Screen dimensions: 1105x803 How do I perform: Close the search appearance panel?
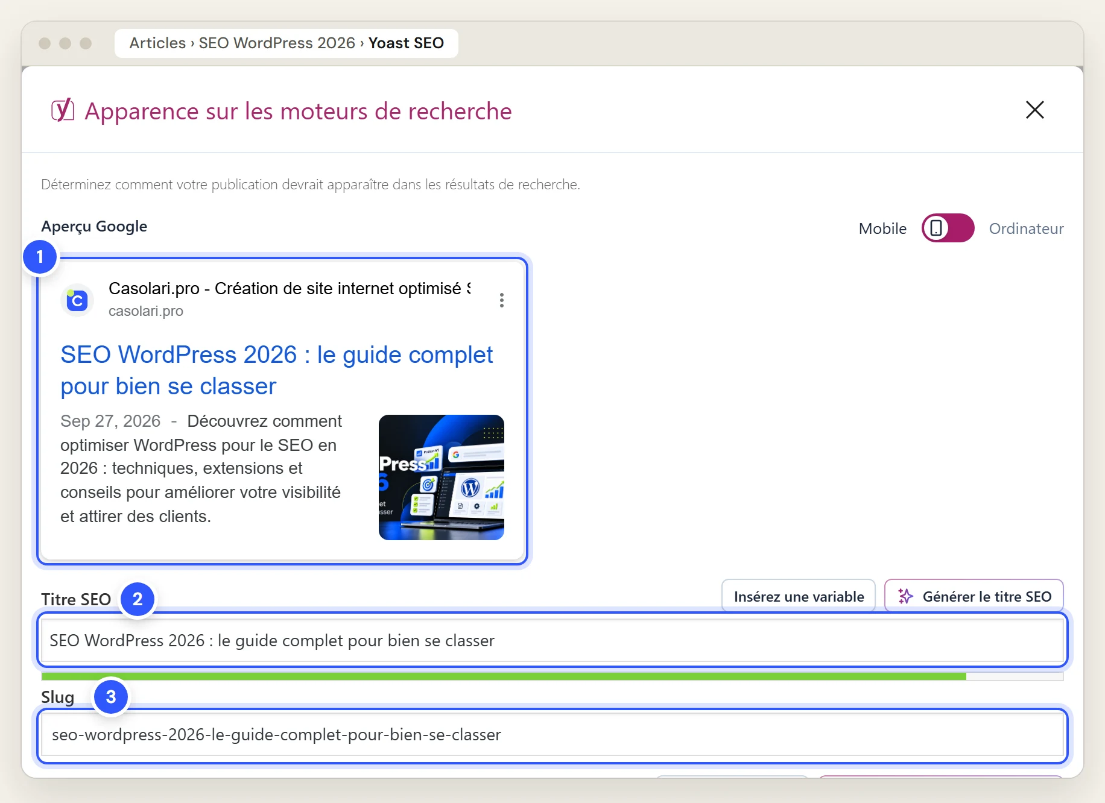click(x=1034, y=110)
